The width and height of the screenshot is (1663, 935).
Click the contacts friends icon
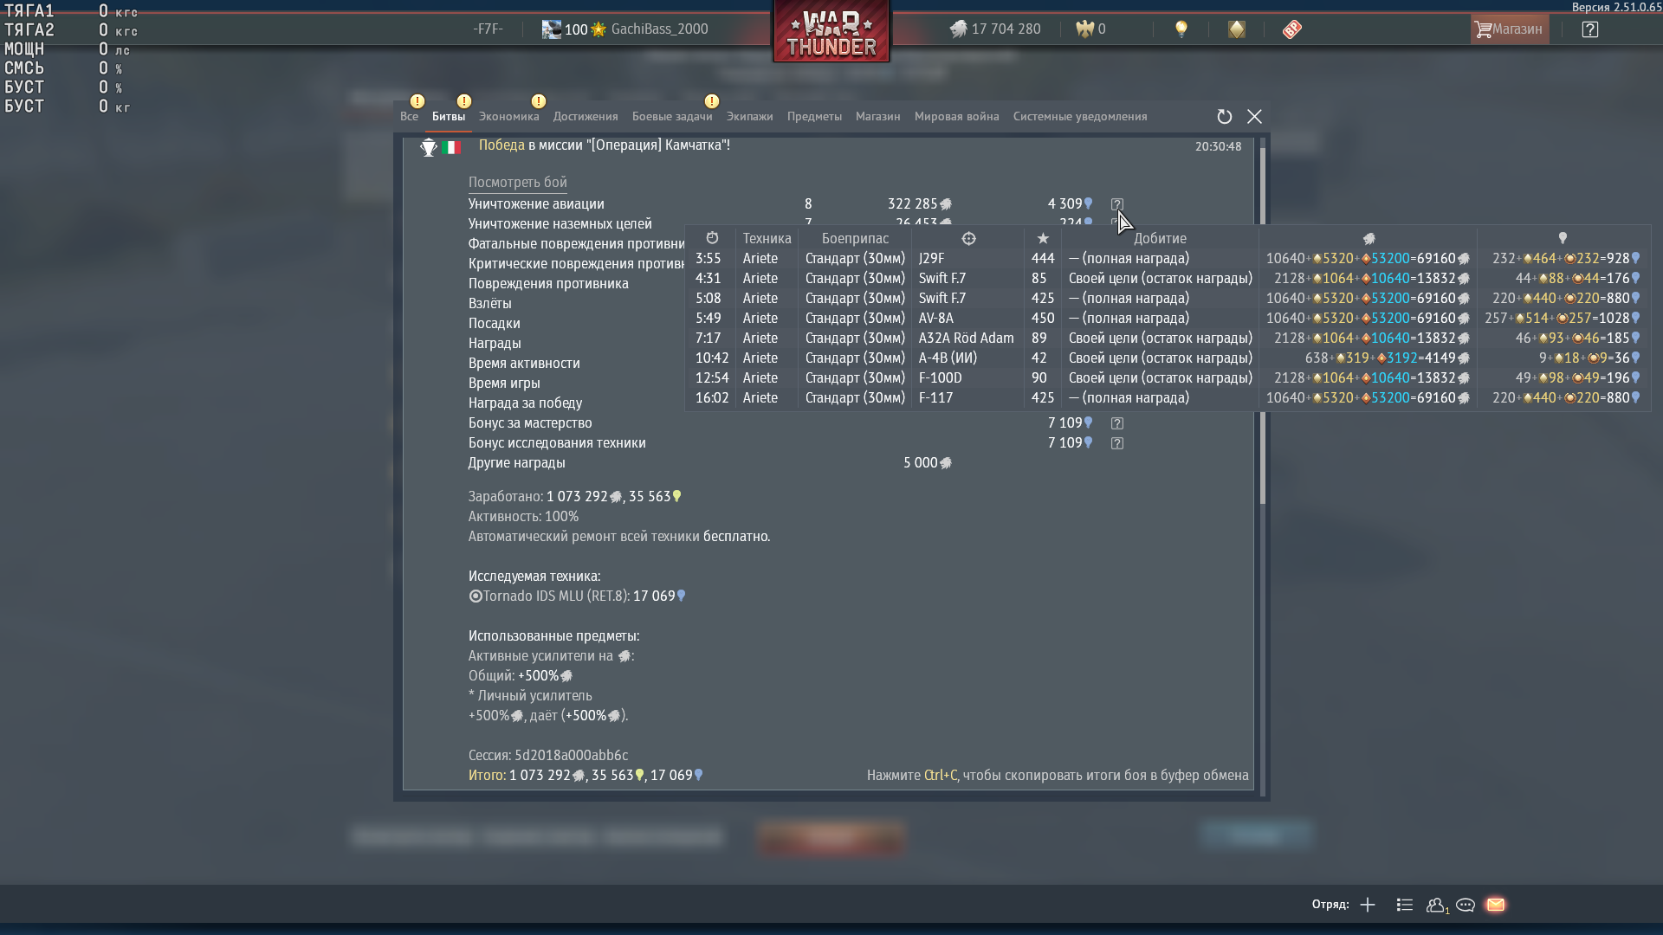point(1435,905)
